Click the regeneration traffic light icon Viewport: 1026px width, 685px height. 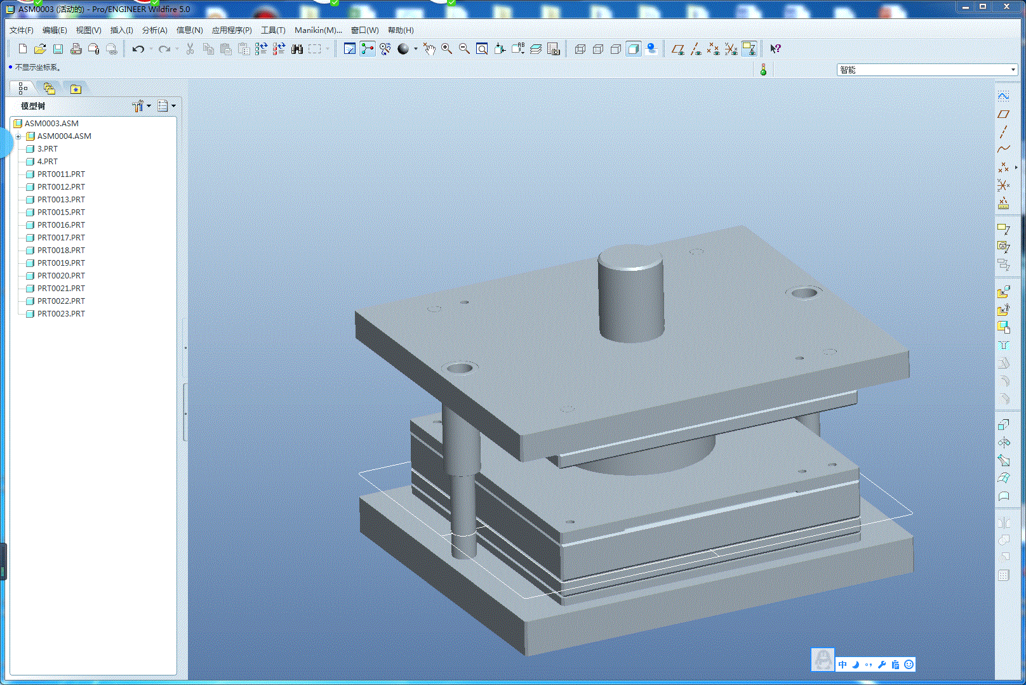click(x=763, y=70)
